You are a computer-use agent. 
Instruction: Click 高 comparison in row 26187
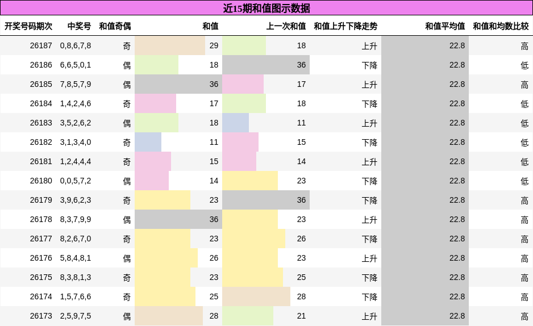(x=525, y=46)
